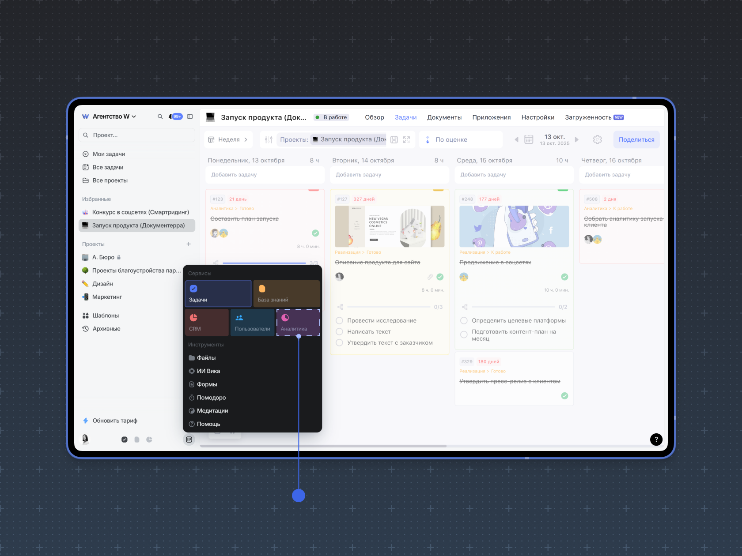
Task: Switch to the 'Документы' tab
Action: tap(444, 117)
